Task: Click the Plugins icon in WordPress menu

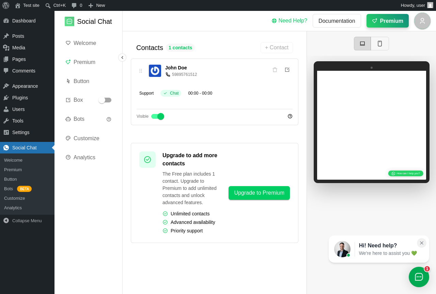Action: (x=6, y=98)
